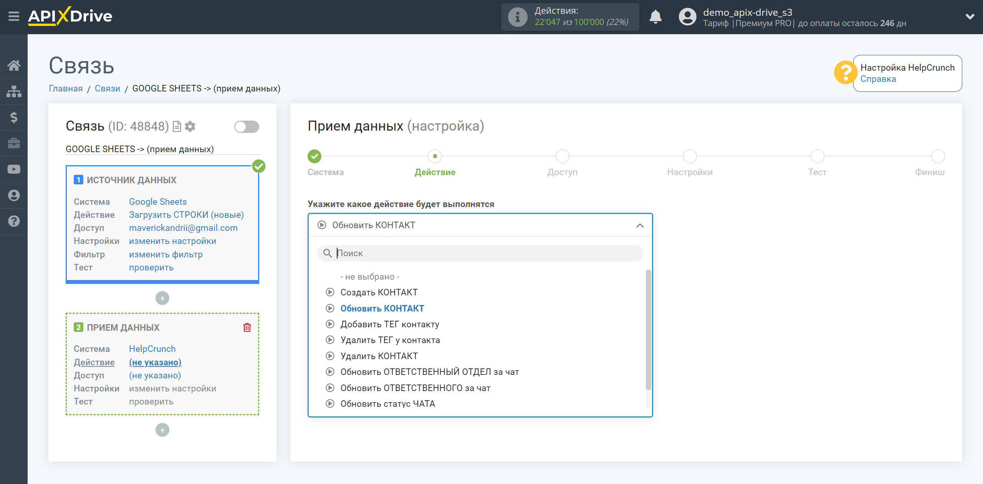Select Обновить КОНТАКТ in list
The image size is (983, 484).
coord(382,308)
